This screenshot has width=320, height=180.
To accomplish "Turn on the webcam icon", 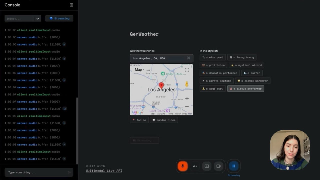I will [218, 166].
